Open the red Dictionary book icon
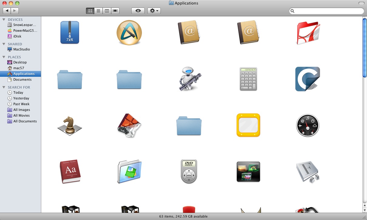 tap(70, 171)
